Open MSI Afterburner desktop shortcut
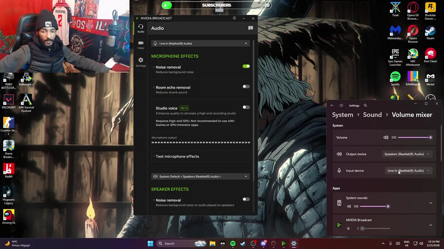Viewport: 444px width, 249px height. (413, 57)
